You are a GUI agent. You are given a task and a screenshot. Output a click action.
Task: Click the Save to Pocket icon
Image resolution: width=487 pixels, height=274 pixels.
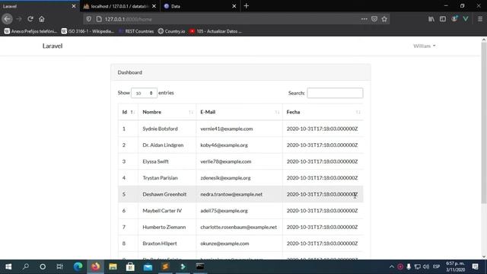pos(374,19)
